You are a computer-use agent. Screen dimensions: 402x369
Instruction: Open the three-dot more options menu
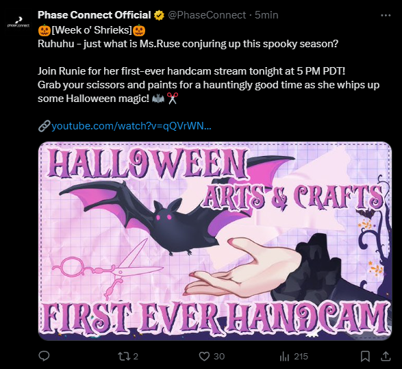(386, 15)
